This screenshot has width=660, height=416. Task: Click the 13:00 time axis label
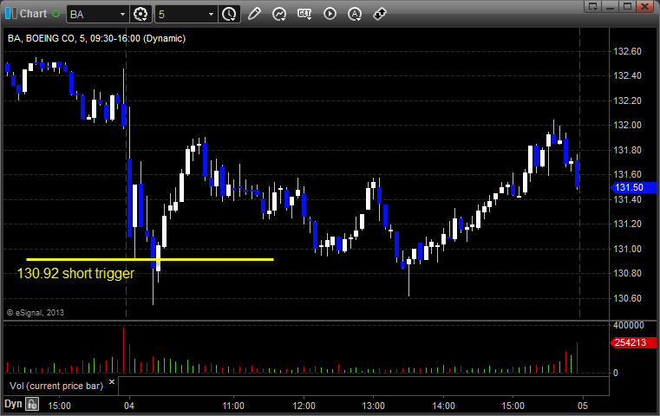coord(373,406)
